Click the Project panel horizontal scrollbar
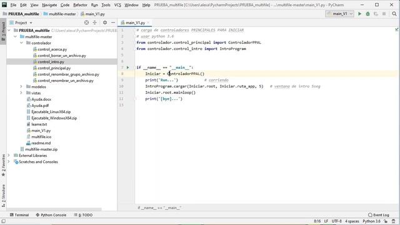Viewport: 400px width, 225px height. [x=54, y=209]
